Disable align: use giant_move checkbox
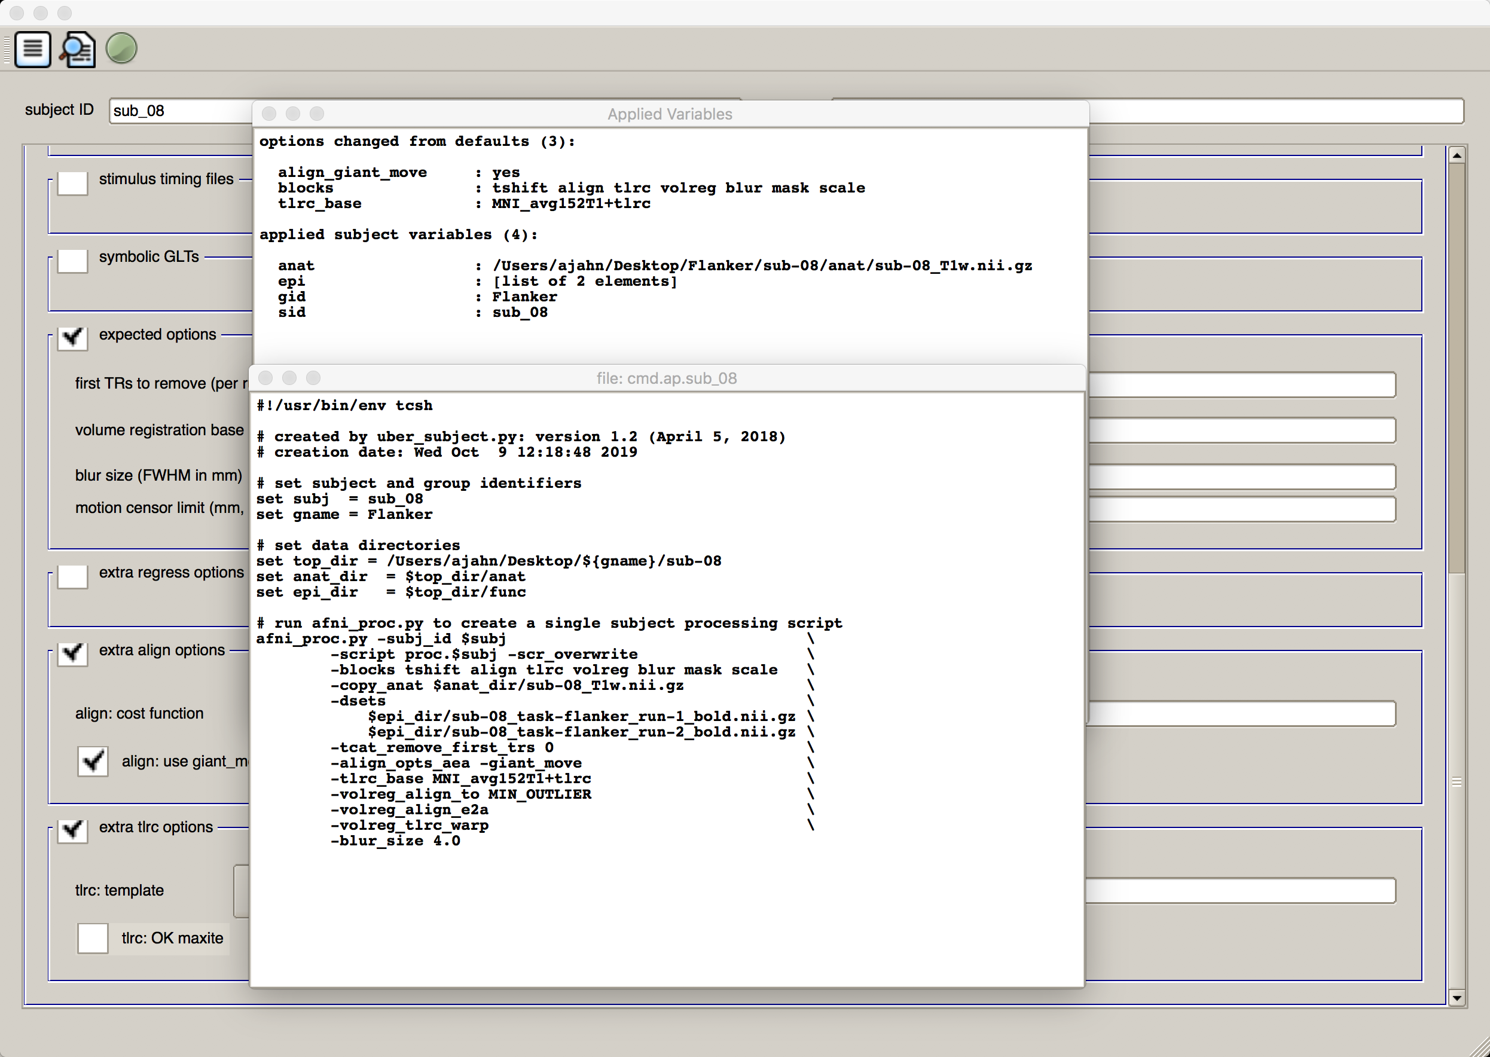 tap(93, 761)
